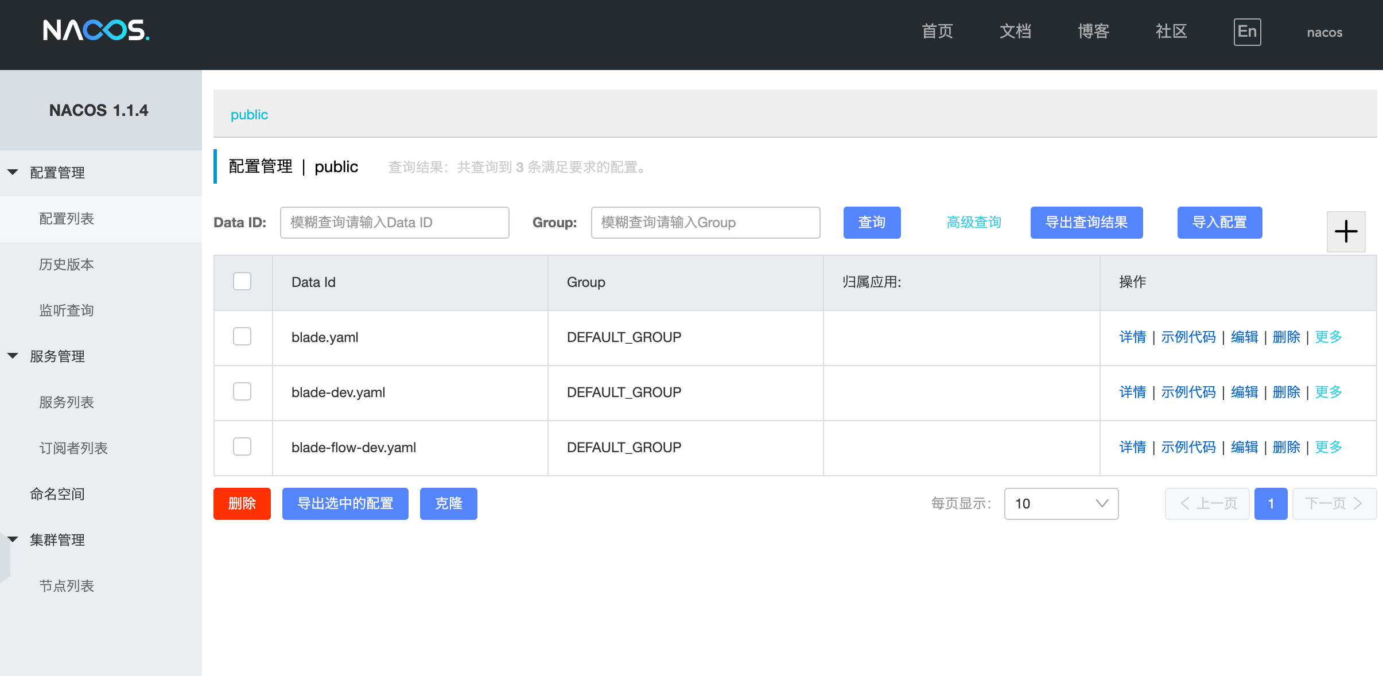Click the NACOS logo
The width and height of the screenshot is (1383, 676).
coord(96,30)
